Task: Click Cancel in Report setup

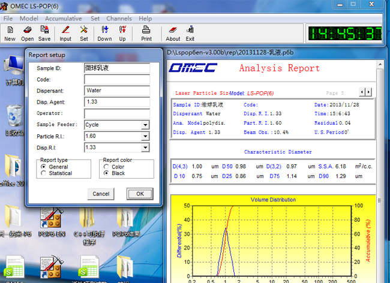Action: pos(101,194)
